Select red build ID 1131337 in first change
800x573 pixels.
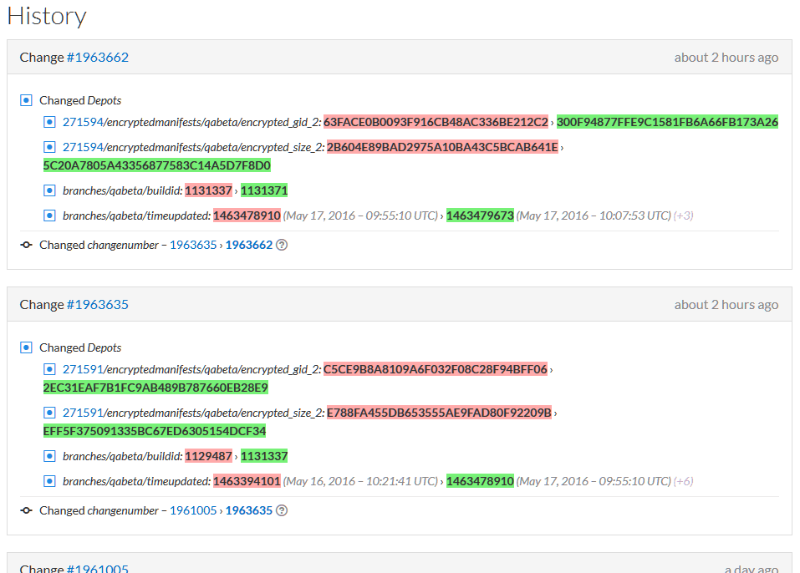[x=208, y=190]
